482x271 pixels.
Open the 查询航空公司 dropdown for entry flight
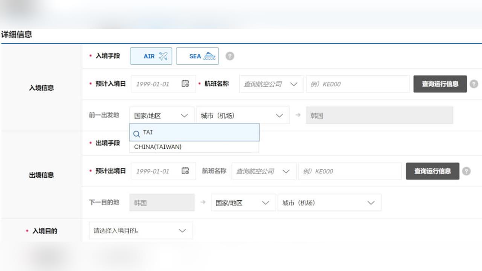(271, 84)
